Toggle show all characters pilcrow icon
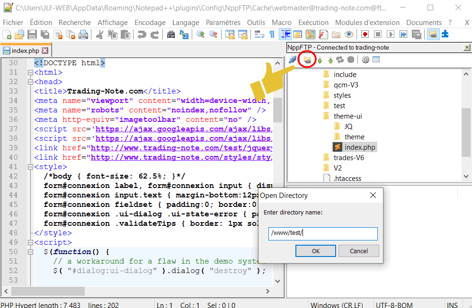 coord(272,34)
